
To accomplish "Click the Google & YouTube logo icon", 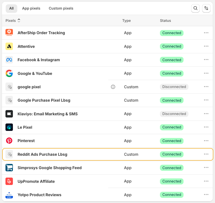I will 9,73.
